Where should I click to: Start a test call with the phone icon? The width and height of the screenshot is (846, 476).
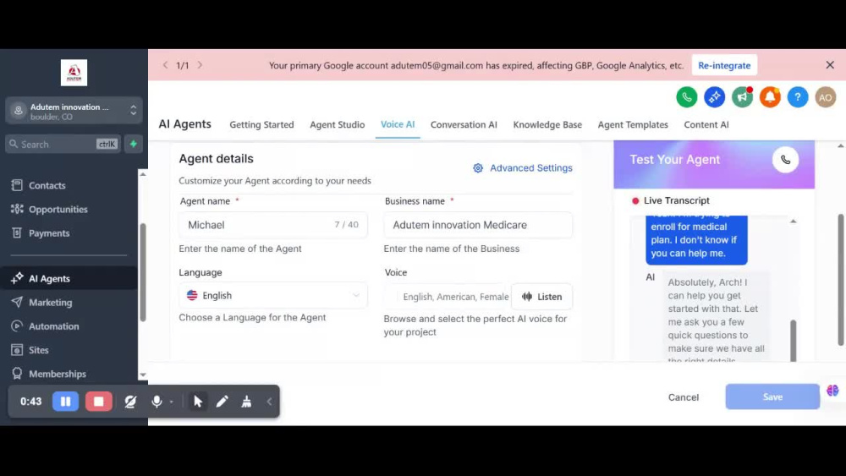785,160
